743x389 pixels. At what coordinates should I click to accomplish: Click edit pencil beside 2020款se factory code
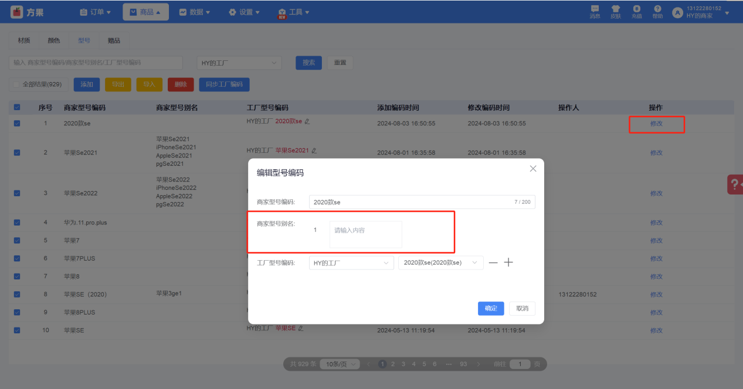307,121
